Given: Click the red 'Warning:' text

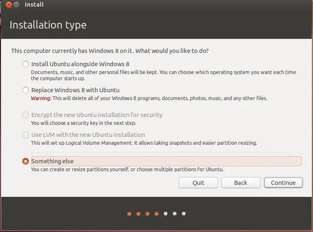Looking at the screenshot, I should pos(41,98).
